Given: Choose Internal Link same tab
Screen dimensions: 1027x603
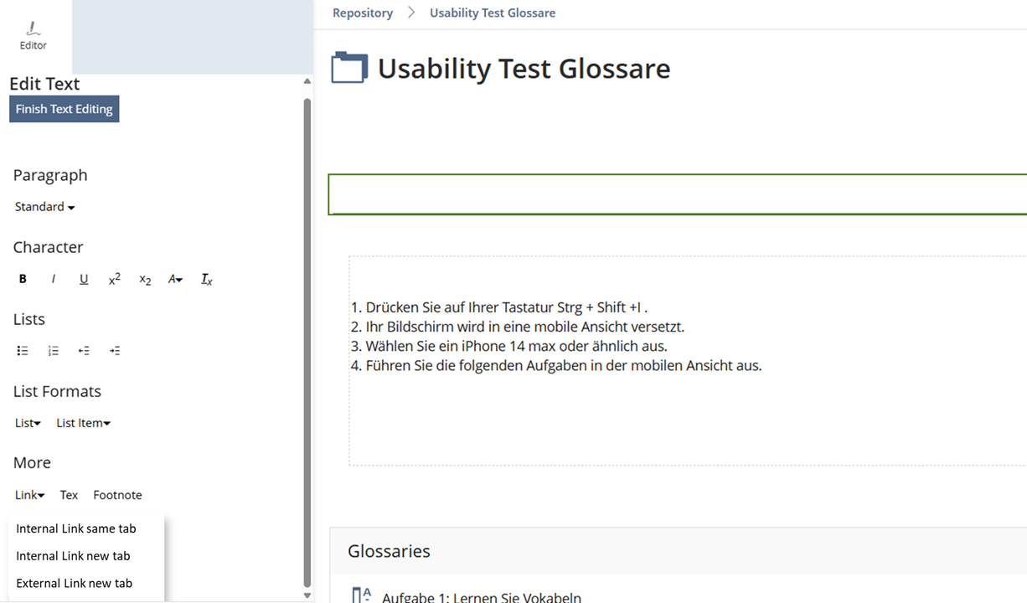Looking at the screenshot, I should click(75, 528).
